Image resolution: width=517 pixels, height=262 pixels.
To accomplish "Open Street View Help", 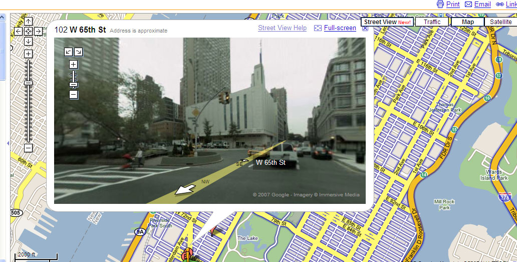I will (x=282, y=28).
